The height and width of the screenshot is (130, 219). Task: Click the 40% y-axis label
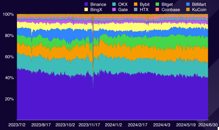9,78
